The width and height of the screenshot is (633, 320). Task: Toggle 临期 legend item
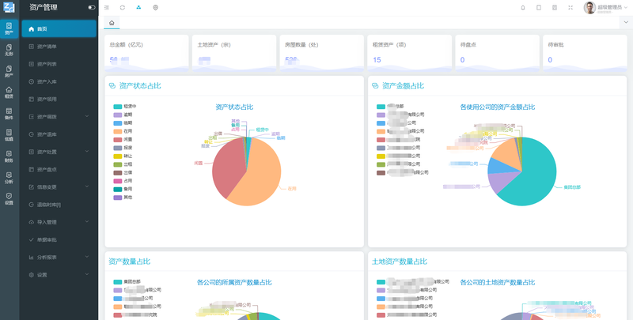tap(123, 123)
